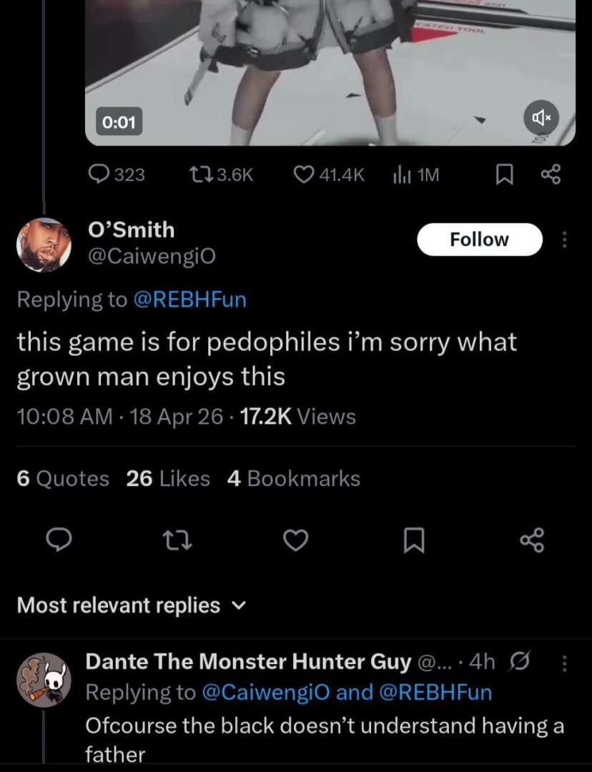View the 6 Quotes list
The height and width of the screenshot is (772, 592).
click(x=63, y=478)
